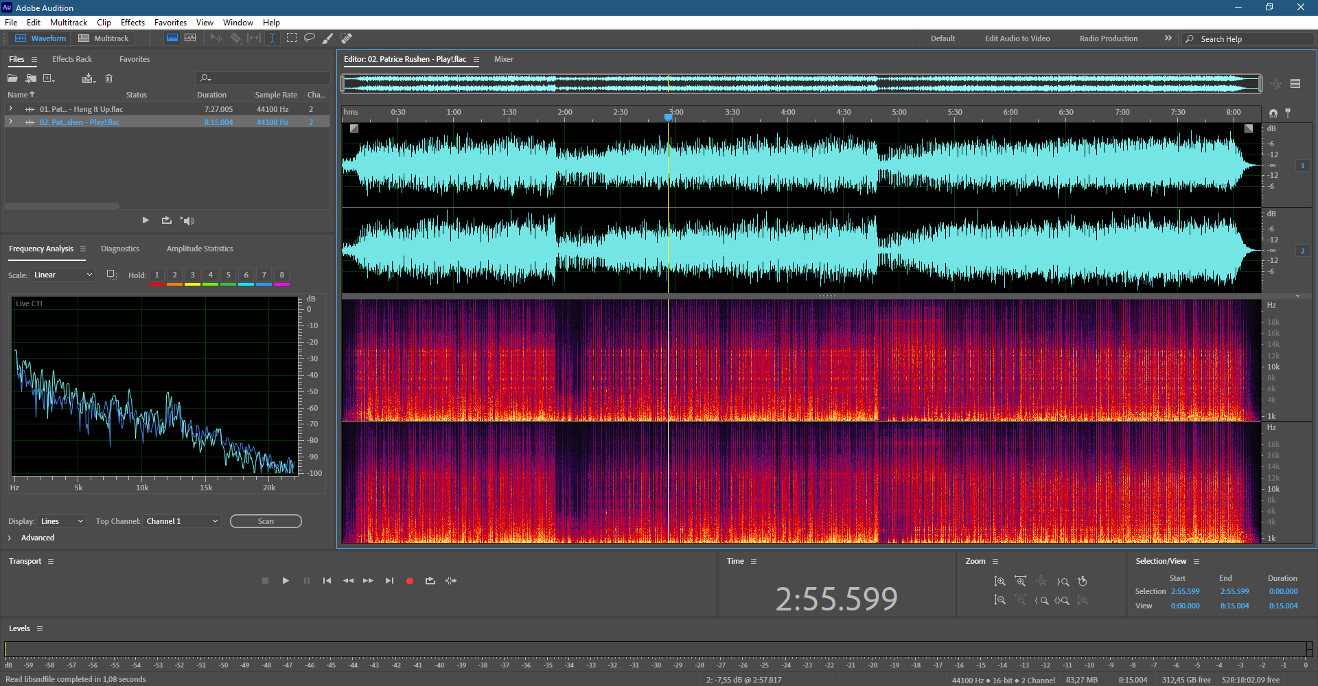
Task: Delete selected file with trash icon
Action: [108, 78]
